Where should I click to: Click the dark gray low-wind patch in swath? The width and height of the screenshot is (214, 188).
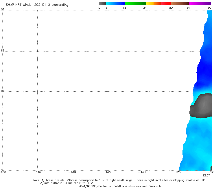pyautogui.click(x=202, y=106)
